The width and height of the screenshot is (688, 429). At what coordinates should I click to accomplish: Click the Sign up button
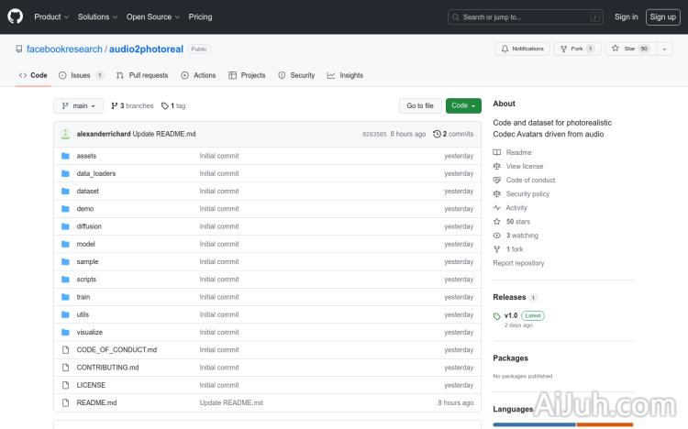[x=662, y=16]
